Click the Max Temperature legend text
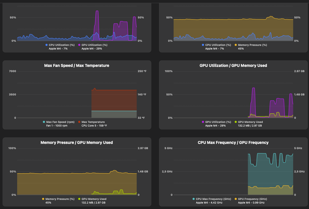309x209 pixels. tap(93, 122)
